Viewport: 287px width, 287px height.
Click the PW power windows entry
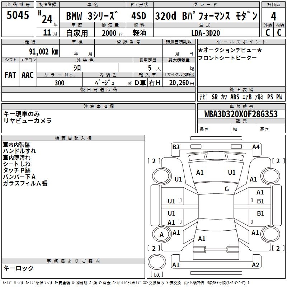(x=279, y=97)
